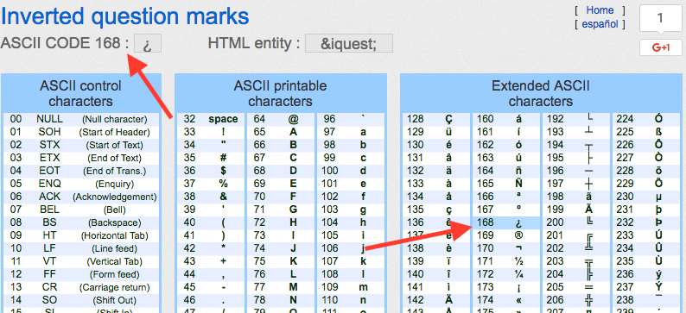Select the 11 VT (Vertical Tab) row

tap(81, 261)
